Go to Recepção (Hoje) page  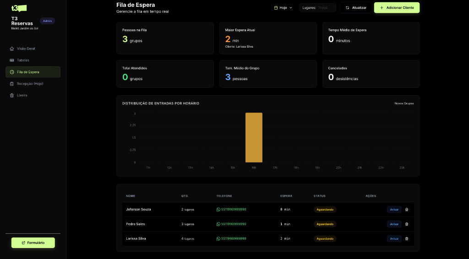[x=30, y=84]
